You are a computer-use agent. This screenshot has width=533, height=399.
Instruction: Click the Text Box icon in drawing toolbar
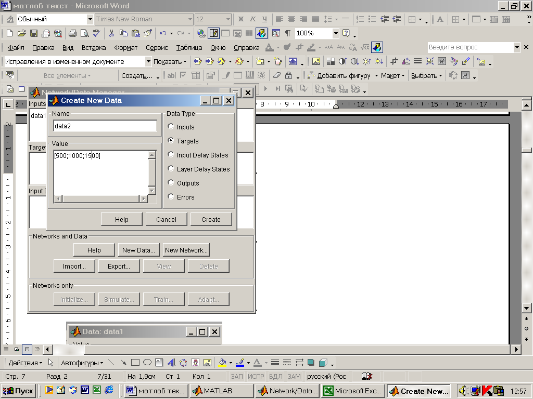point(159,363)
